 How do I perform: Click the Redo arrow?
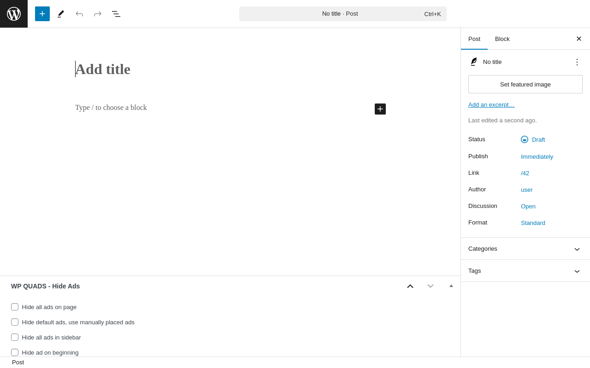coord(98,14)
